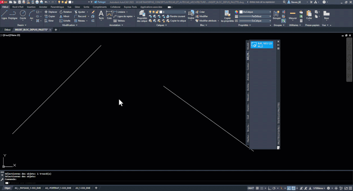
Task: Expand the Bloc panel
Action: [204, 25]
